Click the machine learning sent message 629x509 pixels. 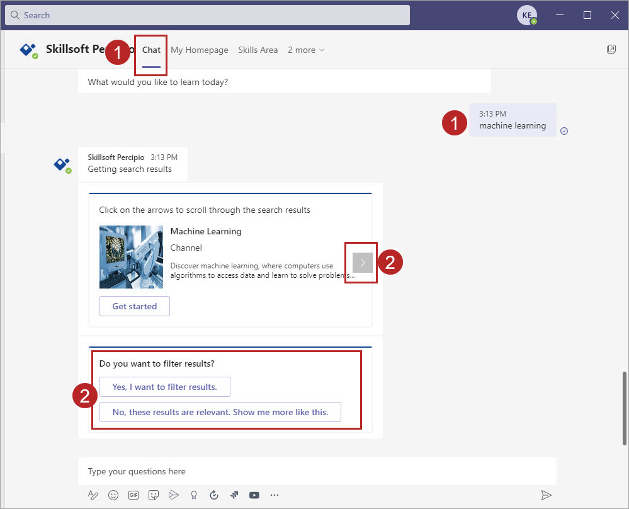[513, 120]
